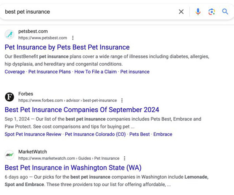
Task: Open the Pet Insurance Plans sitelink
Action: (49, 72)
